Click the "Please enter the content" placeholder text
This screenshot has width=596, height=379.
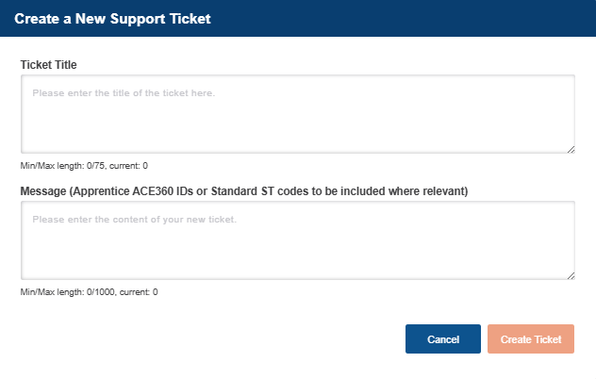[x=134, y=220]
